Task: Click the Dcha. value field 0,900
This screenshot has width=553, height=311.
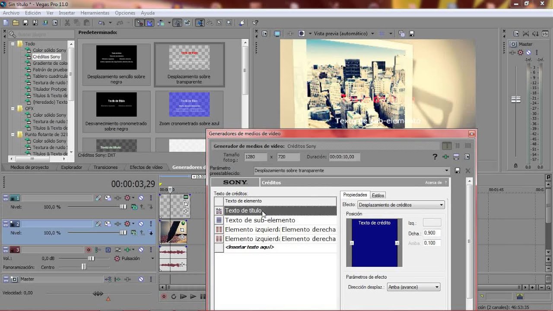Action: 432,233
